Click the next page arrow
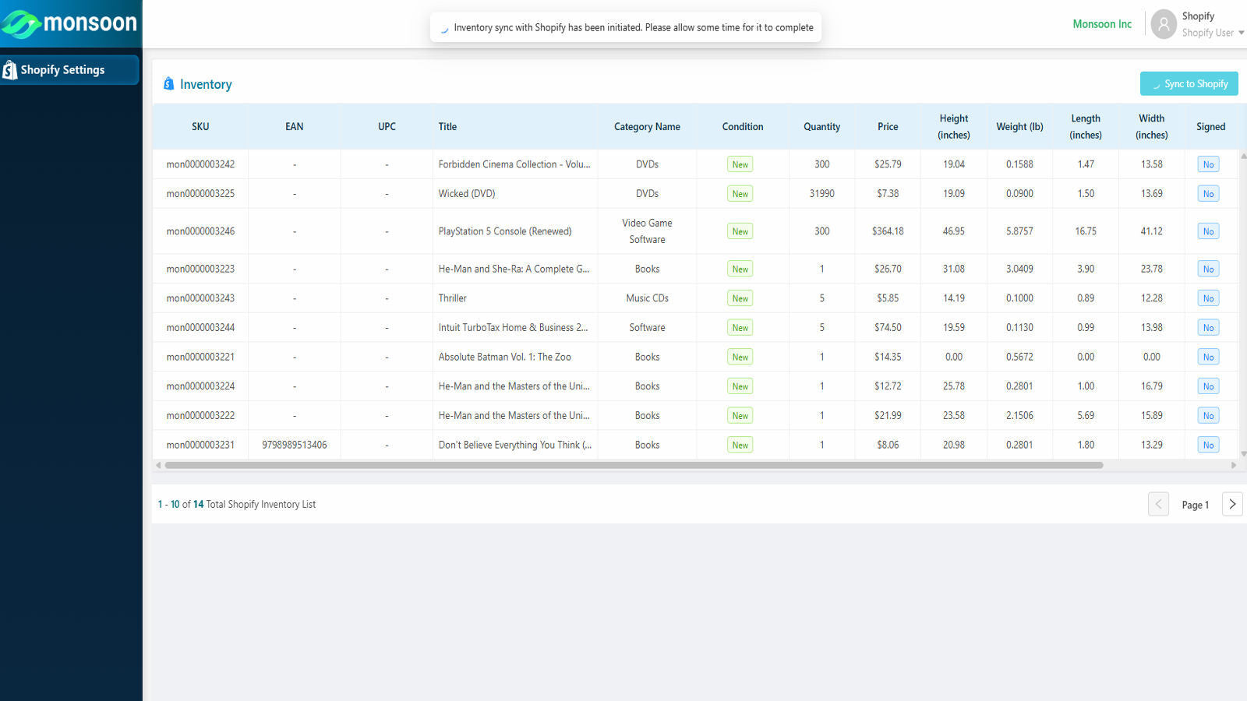The image size is (1247, 701). 1232,504
